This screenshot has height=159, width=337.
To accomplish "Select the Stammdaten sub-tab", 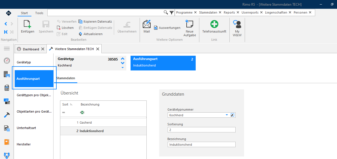I will [65, 78].
